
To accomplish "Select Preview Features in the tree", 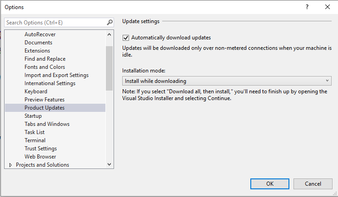I will coord(45,100).
